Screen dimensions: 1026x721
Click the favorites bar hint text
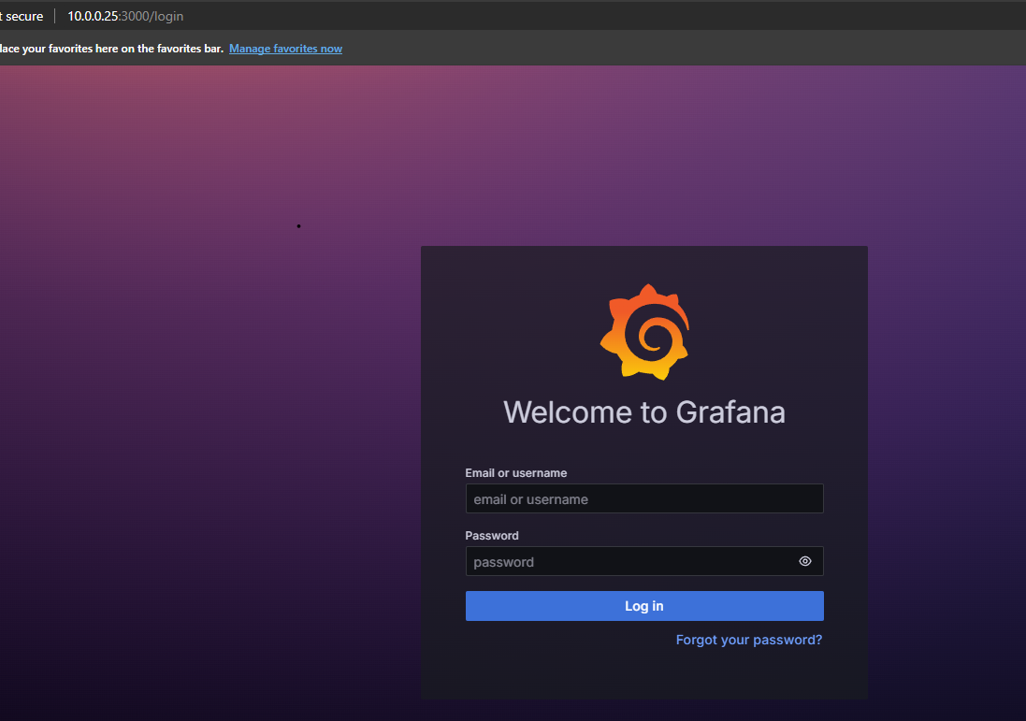point(110,49)
